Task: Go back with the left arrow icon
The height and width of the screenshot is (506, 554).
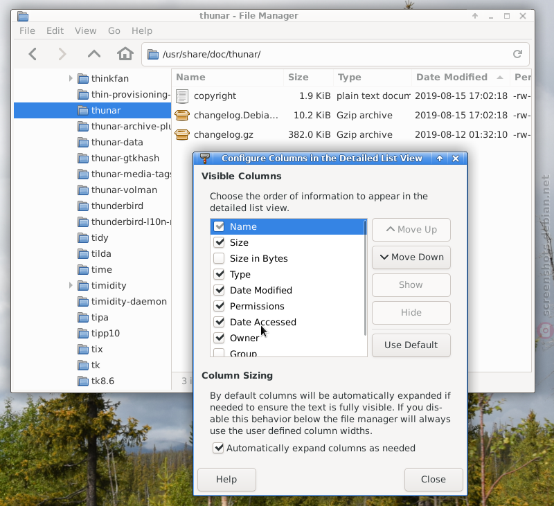Action: coord(33,54)
